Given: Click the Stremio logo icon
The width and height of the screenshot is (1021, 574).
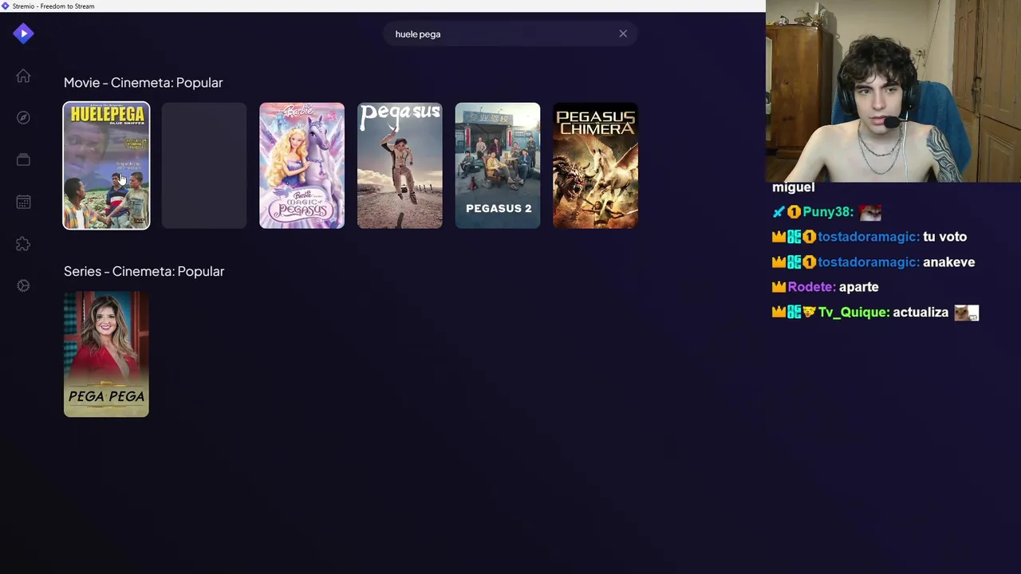Looking at the screenshot, I should [x=23, y=33].
